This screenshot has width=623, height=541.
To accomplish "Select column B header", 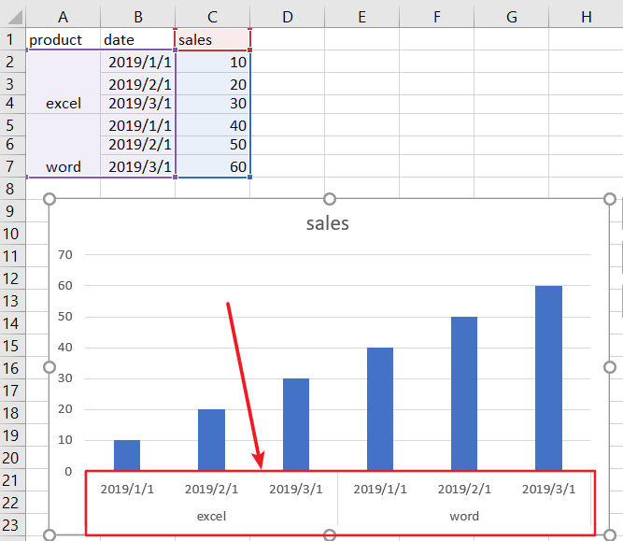I will coord(137,17).
